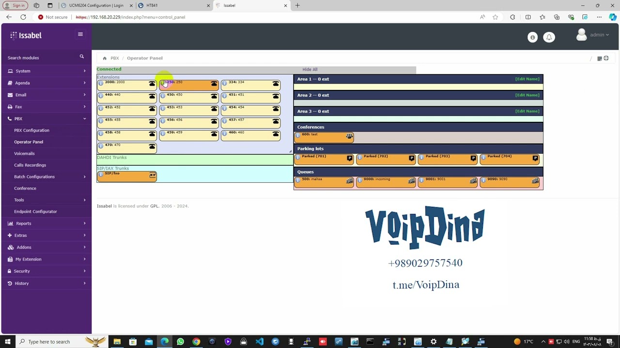This screenshot has height=348, width=620.
Task: Switch to the HT841 browser tab
Action: (x=174, y=5)
